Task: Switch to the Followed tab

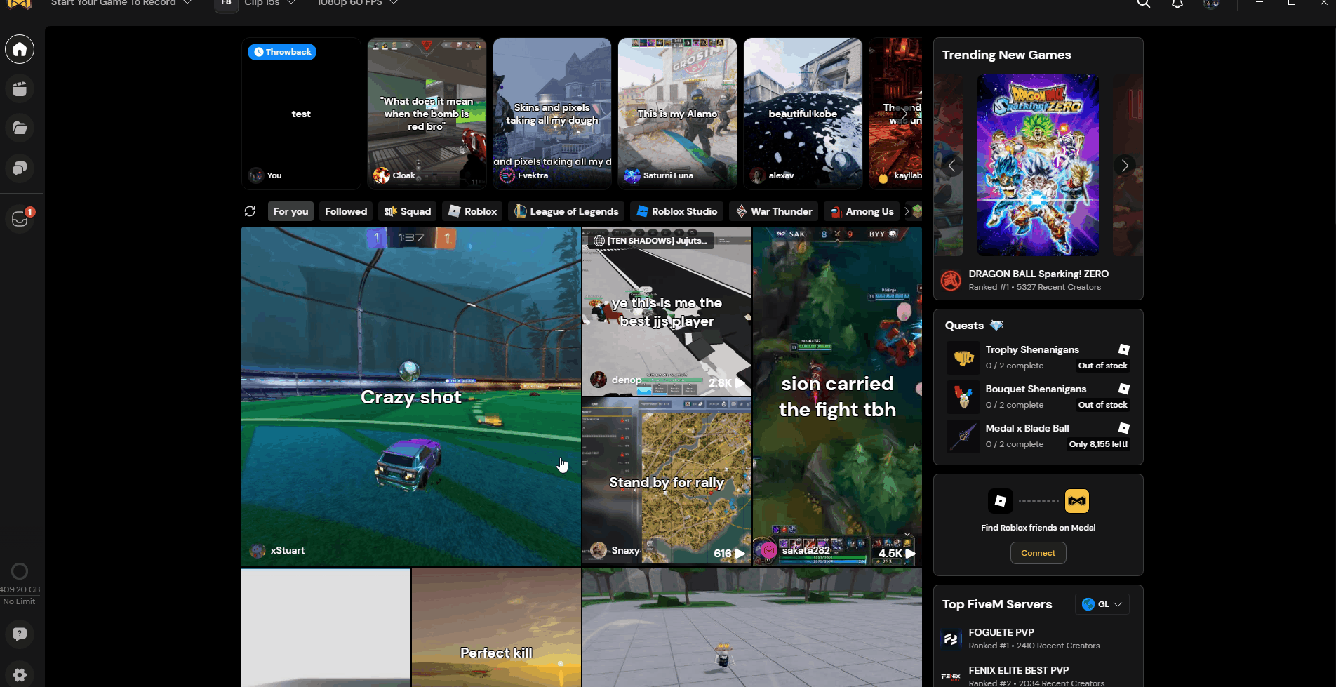Action: [x=346, y=211]
